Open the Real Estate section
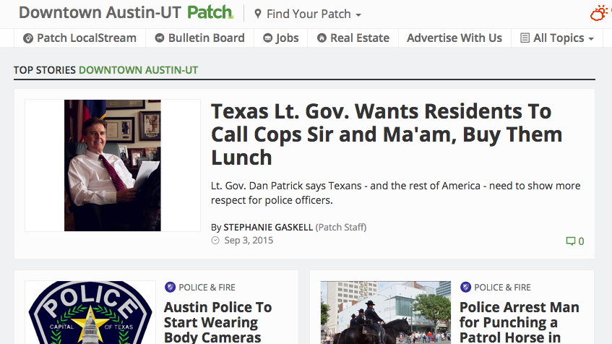The width and height of the screenshot is (612, 344). (x=353, y=38)
